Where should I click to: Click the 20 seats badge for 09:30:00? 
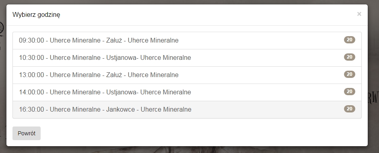[x=350, y=40]
